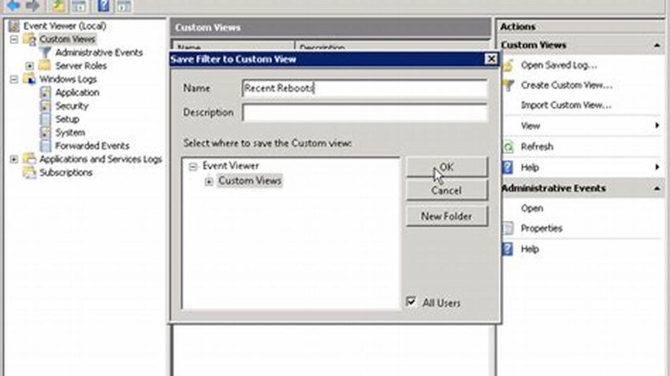Viewport: 670px width, 376px height.
Task: Open the Setup log icon
Action: click(x=45, y=119)
